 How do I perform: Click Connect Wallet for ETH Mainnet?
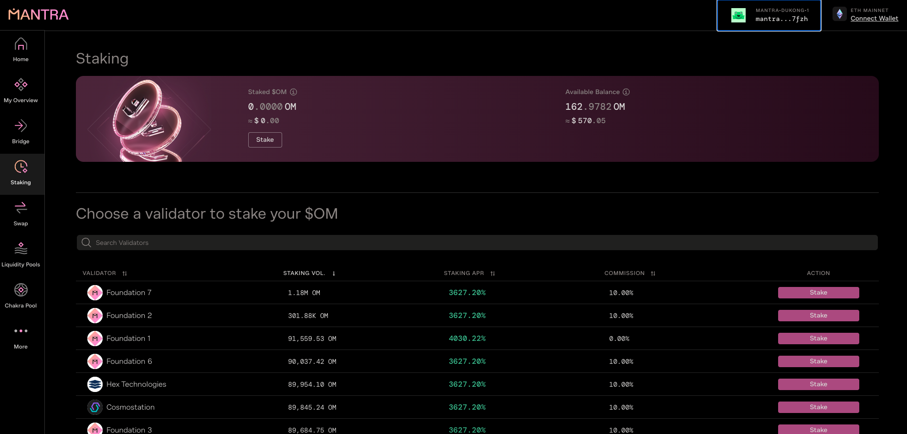[x=874, y=19]
